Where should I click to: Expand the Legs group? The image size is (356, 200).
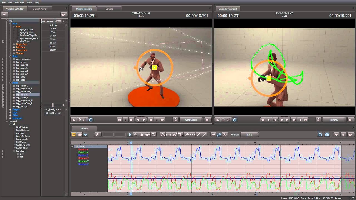[10, 112]
